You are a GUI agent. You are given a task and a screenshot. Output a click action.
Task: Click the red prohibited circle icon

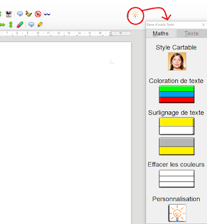[38, 14]
